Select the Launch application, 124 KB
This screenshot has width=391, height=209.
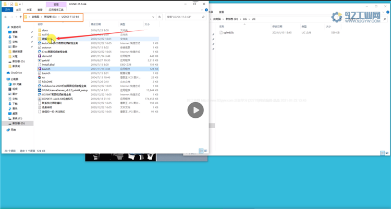click(98, 69)
